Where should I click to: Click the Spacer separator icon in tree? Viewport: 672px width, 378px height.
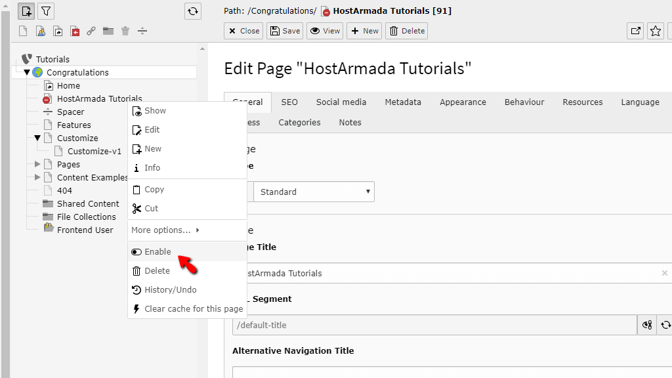(48, 112)
